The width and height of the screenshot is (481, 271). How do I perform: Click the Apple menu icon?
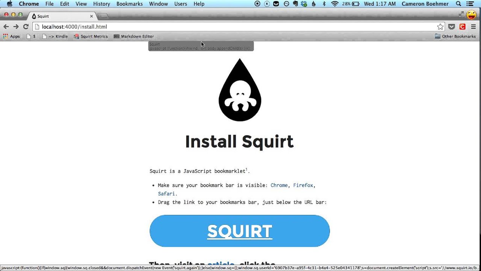click(x=10, y=4)
